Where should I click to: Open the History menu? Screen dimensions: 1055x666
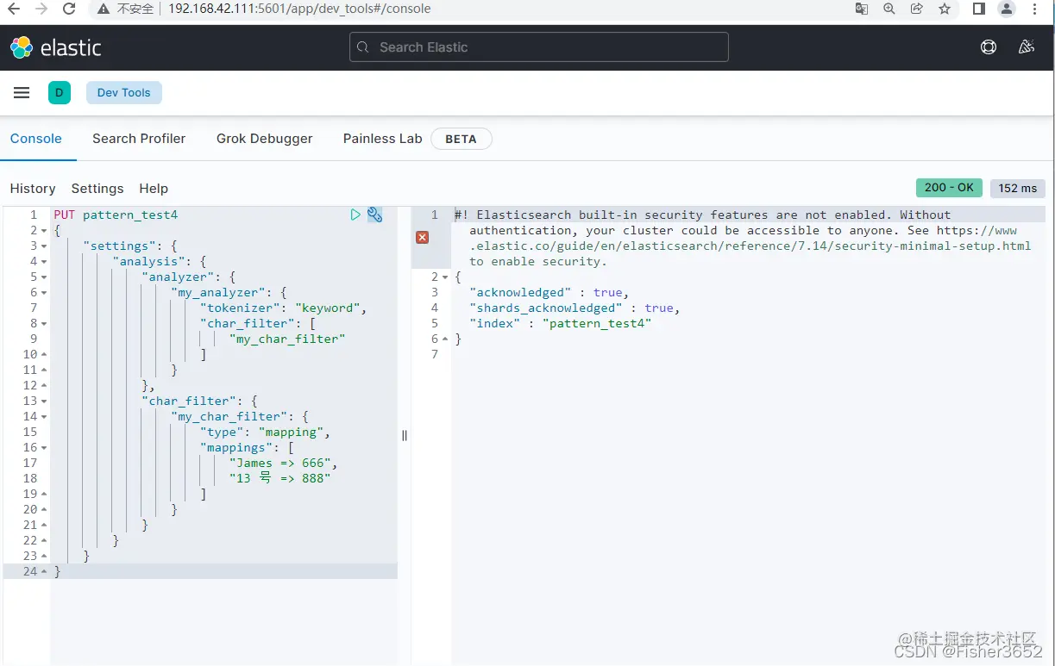pos(33,189)
